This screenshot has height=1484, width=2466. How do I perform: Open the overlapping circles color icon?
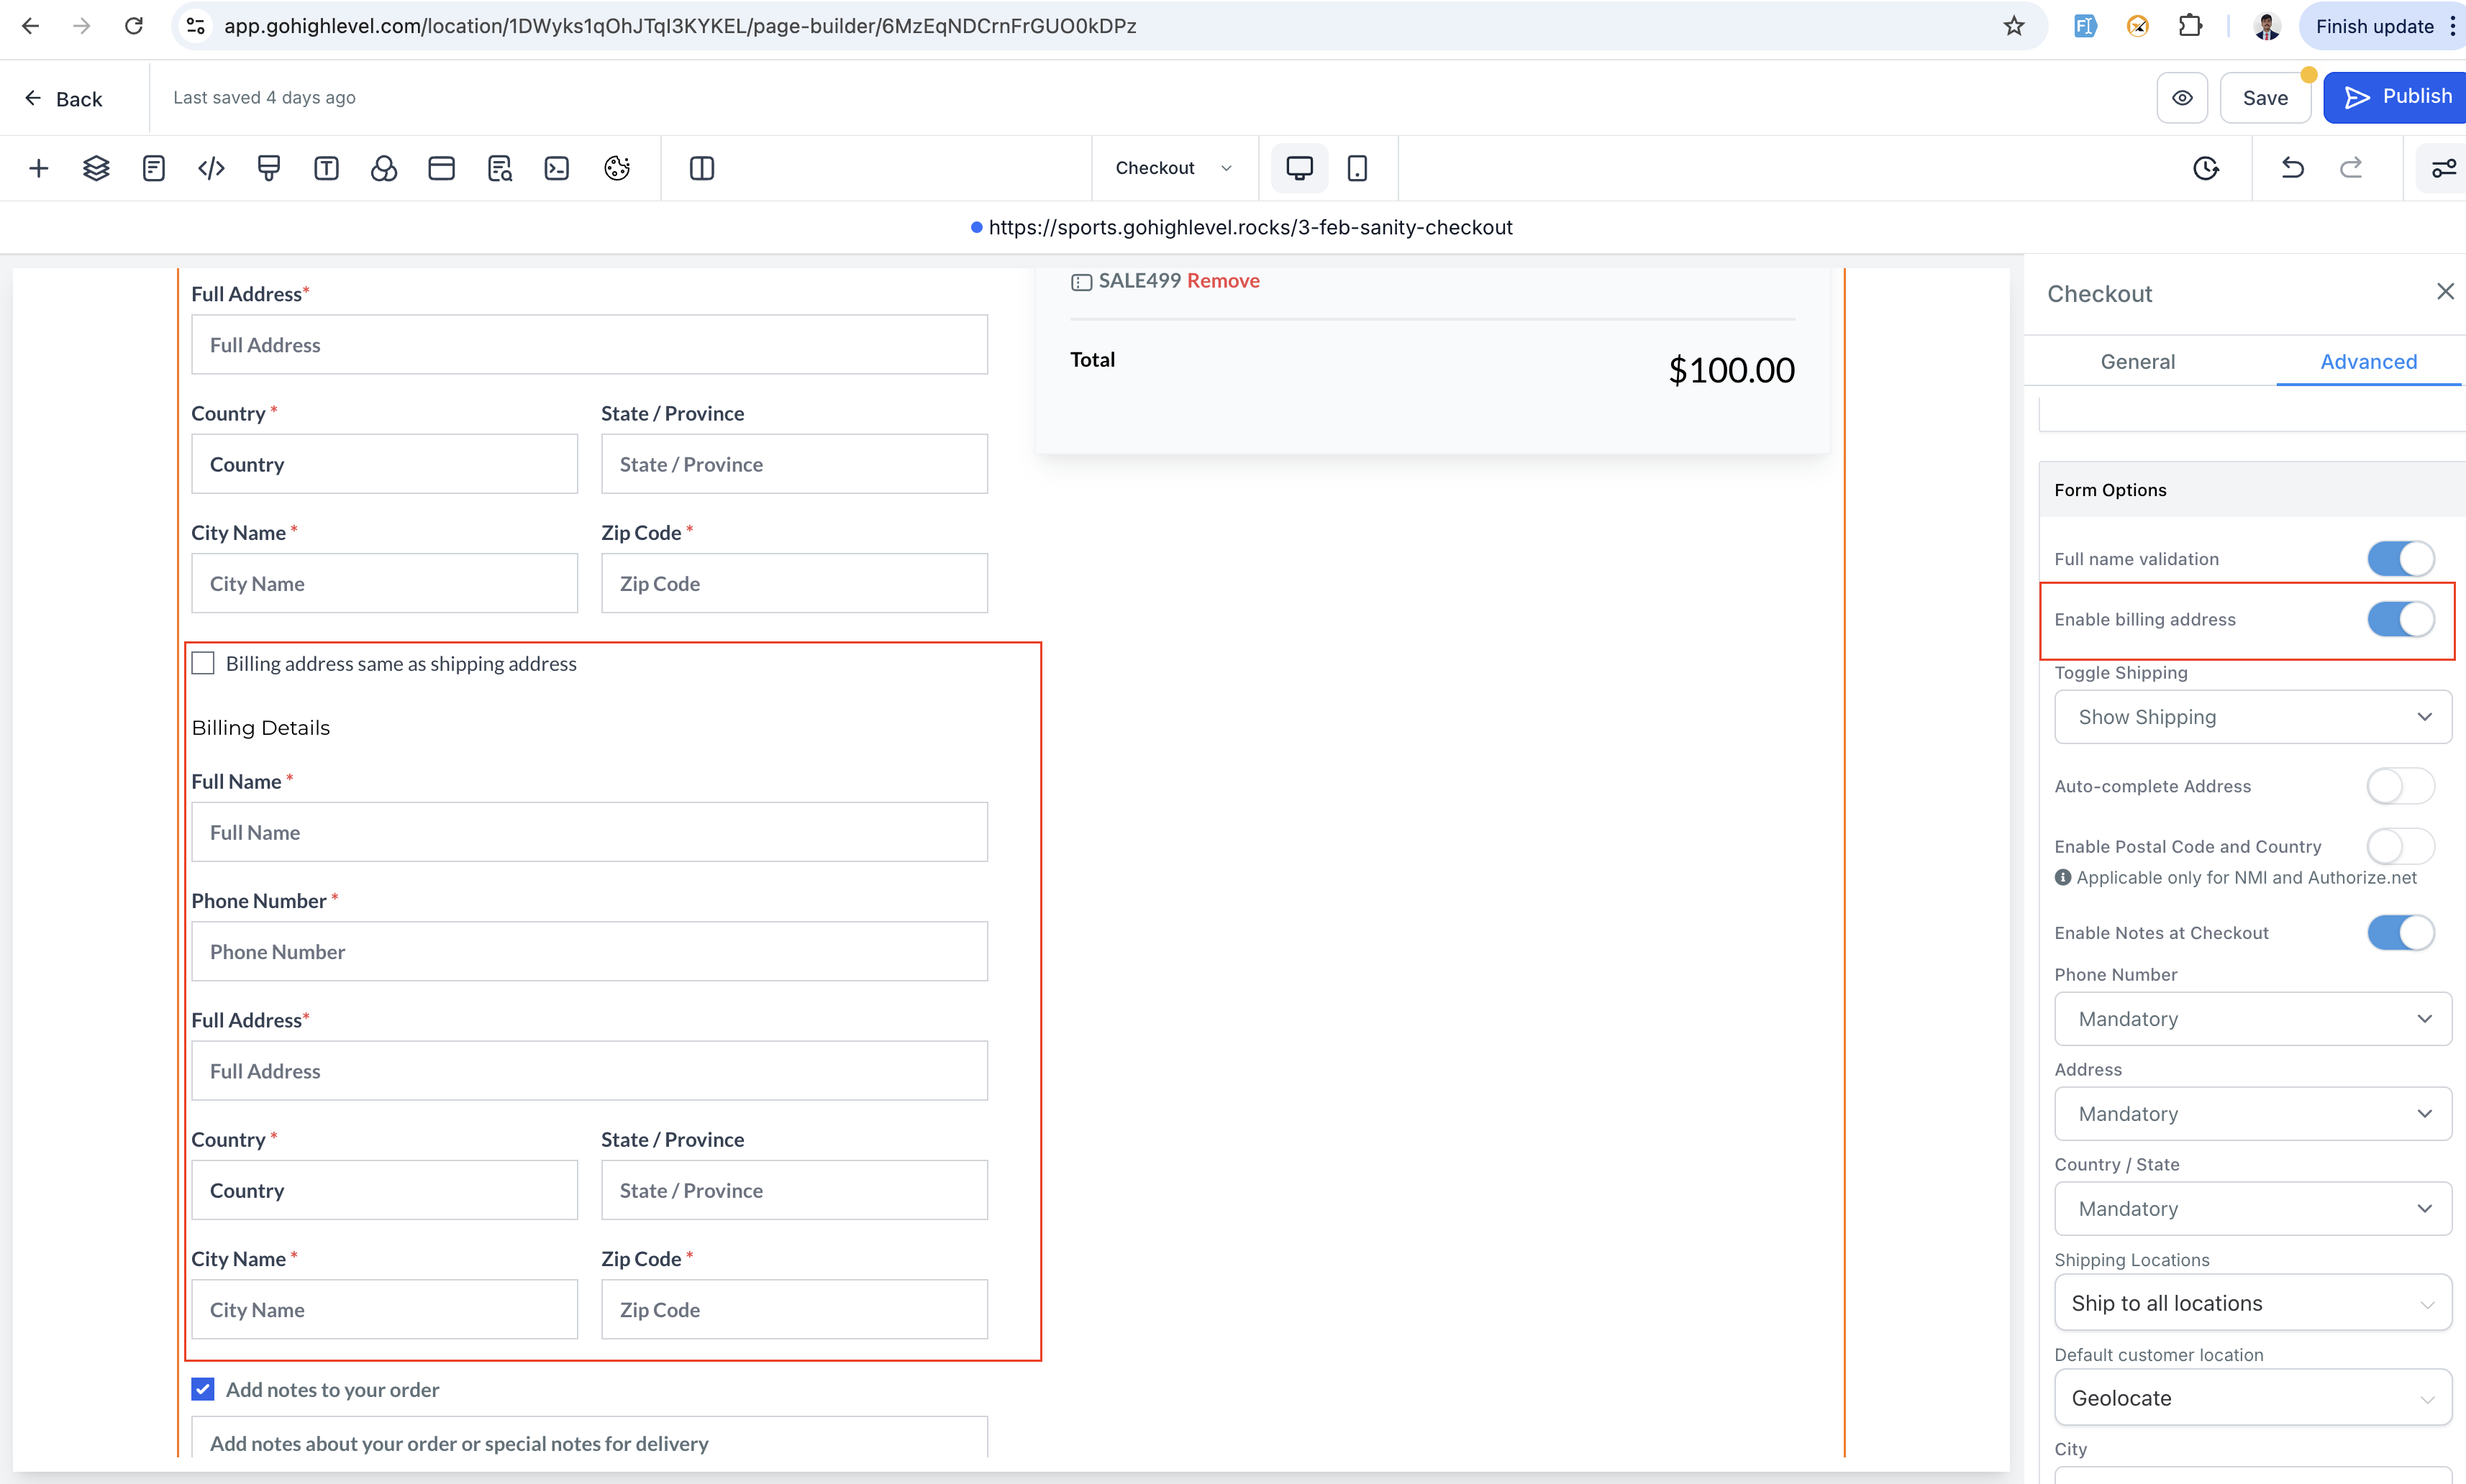(384, 168)
